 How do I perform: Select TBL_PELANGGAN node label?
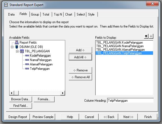[x=37, y=51]
